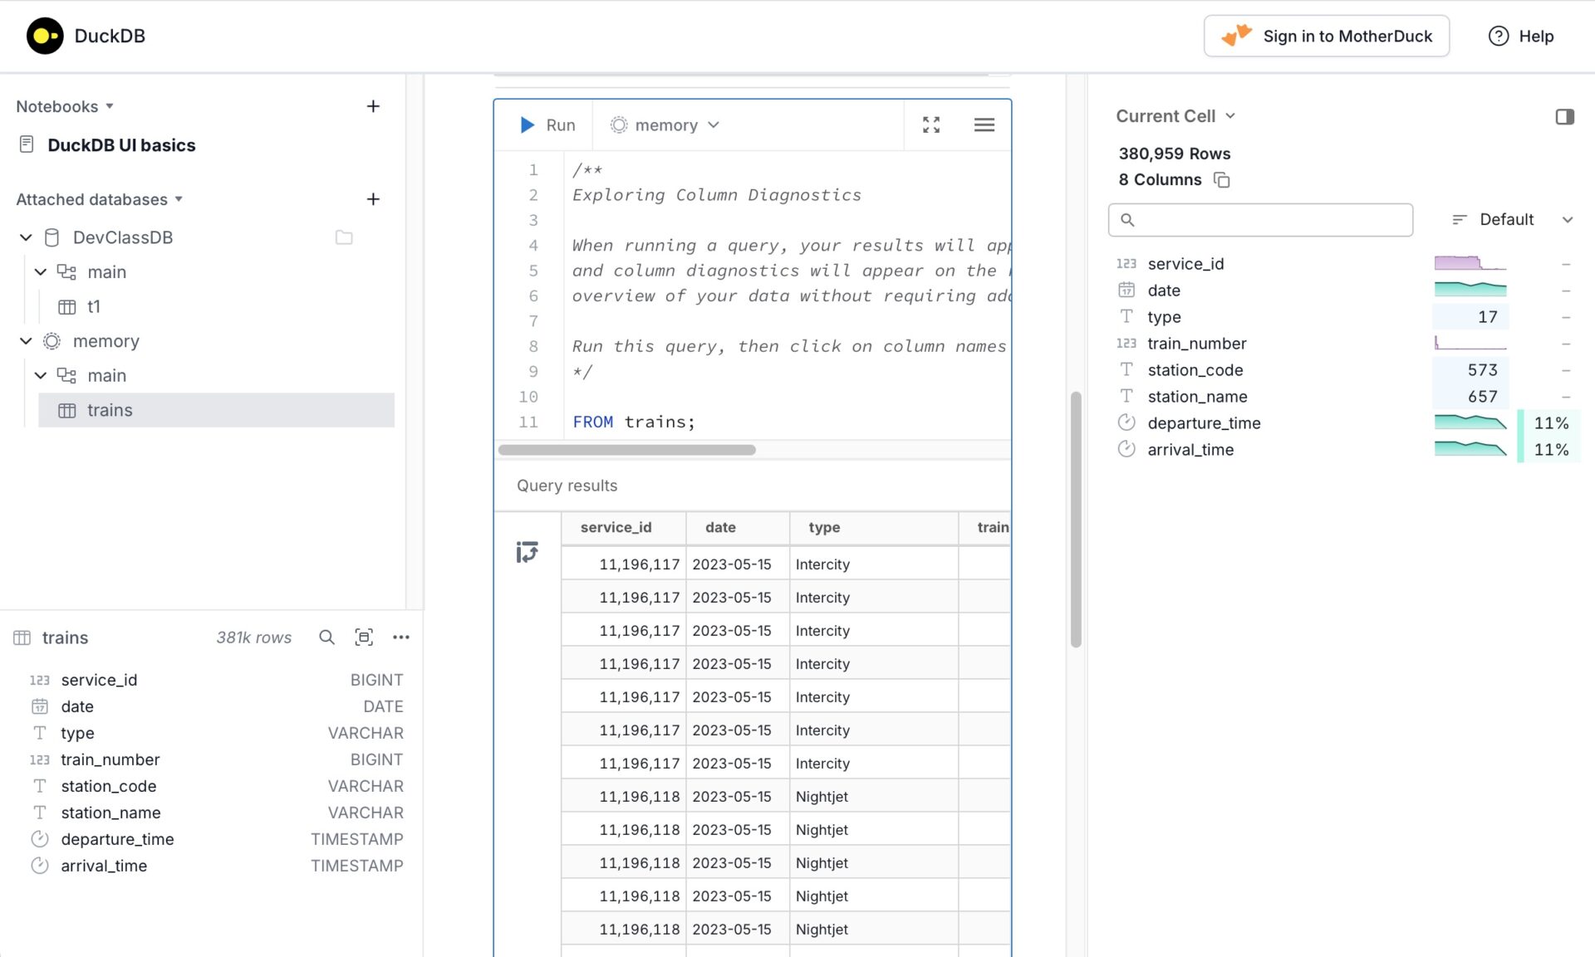Copy column names beside 8 Columns
The width and height of the screenshot is (1595, 957).
[x=1221, y=179]
